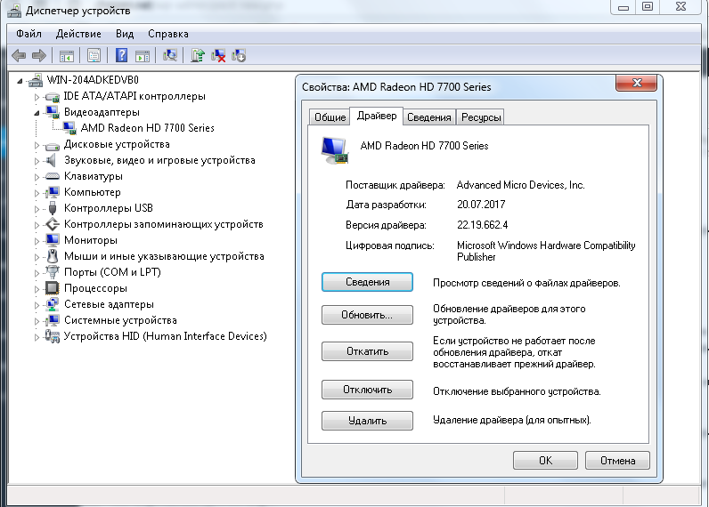
Task: Click the Back arrow in the toolbar
Action: (x=19, y=55)
